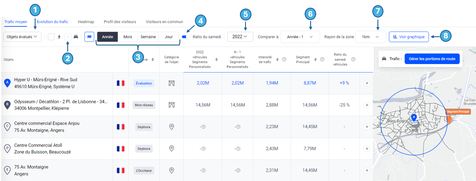The width and height of the screenshot is (476, 181).
Task: Open the Profil des visiteurs tab
Action: click(120, 22)
